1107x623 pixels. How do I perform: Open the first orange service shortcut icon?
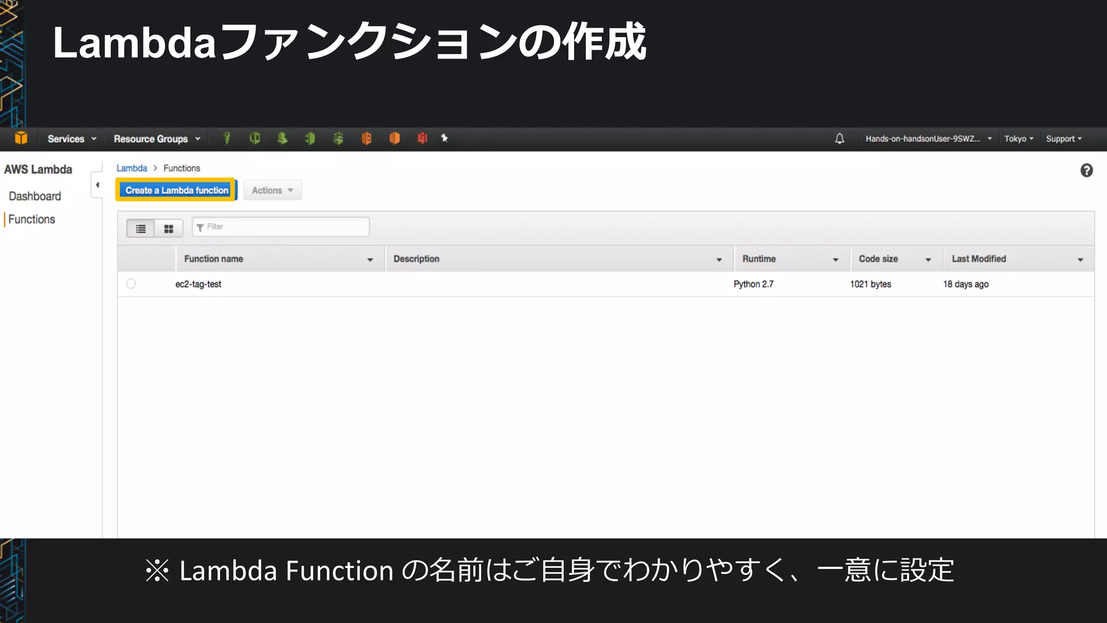(366, 138)
